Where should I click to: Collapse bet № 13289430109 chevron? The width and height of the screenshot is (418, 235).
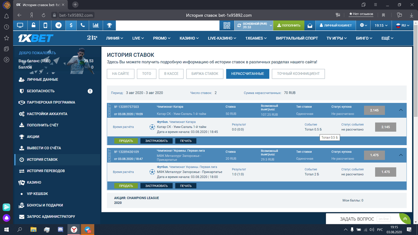point(400,155)
